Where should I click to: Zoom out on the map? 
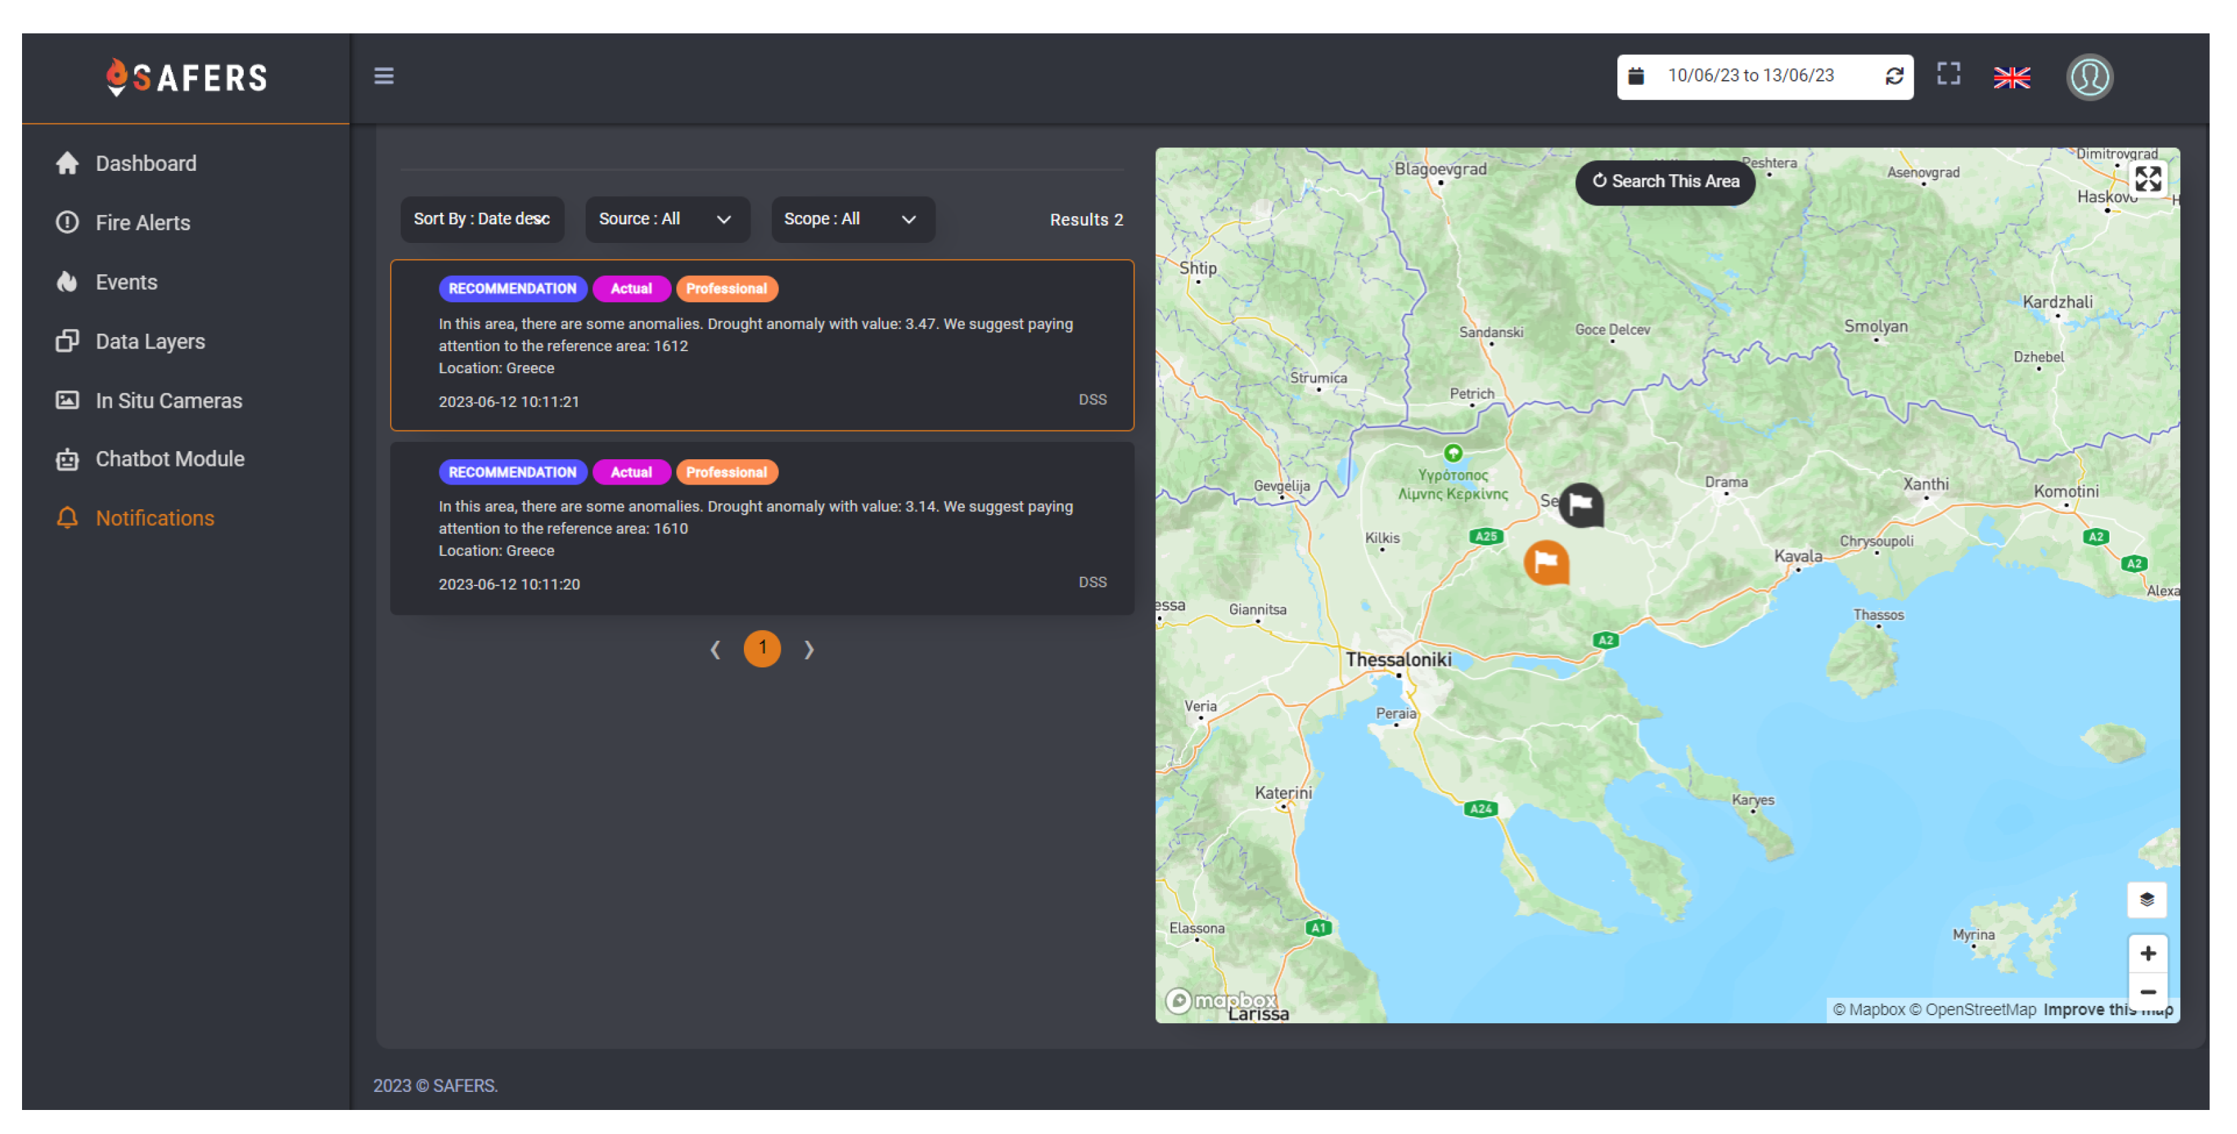point(2147,992)
